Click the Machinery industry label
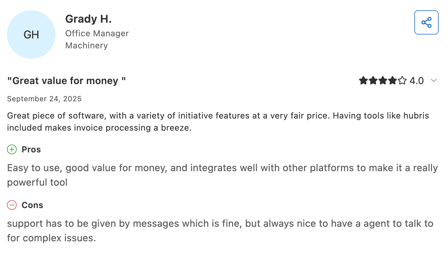 coord(87,45)
